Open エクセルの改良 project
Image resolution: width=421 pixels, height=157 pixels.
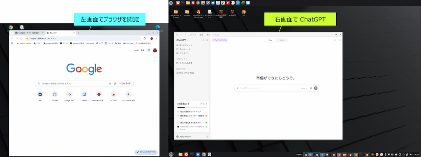point(184,63)
